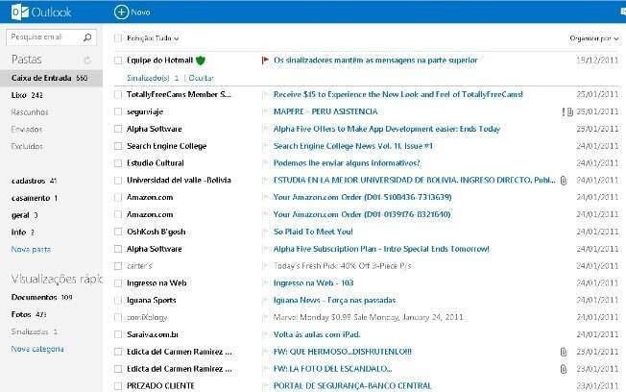The image size is (626, 392).
Task: Flag the OshKosh B'gosh message
Action: click(x=265, y=232)
